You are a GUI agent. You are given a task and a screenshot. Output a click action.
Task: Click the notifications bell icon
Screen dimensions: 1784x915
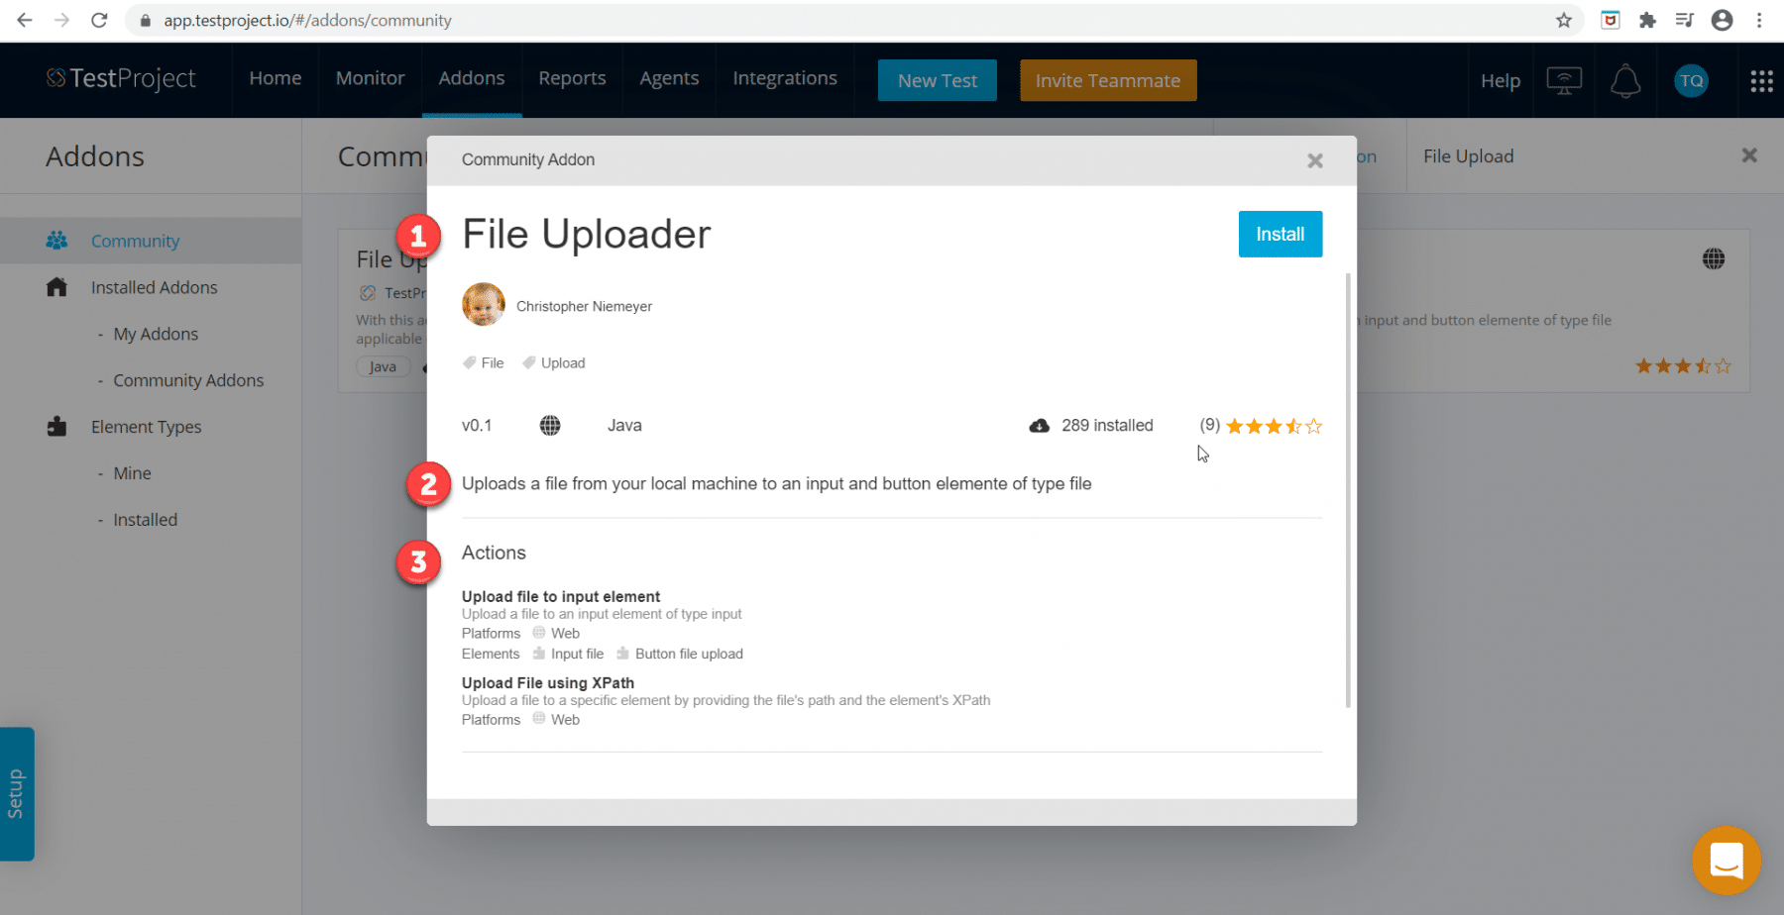point(1625,80)
